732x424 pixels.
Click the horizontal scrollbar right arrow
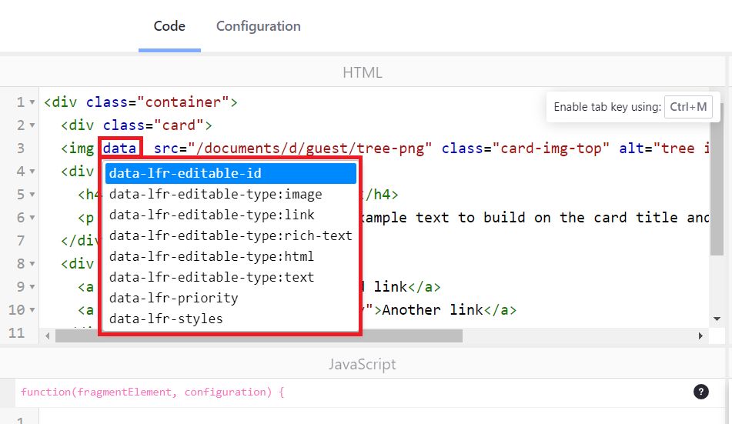click(x=700, y=336)
